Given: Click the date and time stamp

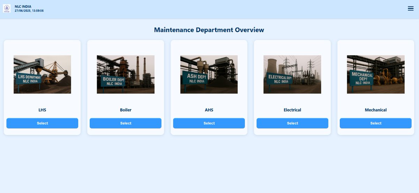Looking at the screenshot, I should coord(29,11).
